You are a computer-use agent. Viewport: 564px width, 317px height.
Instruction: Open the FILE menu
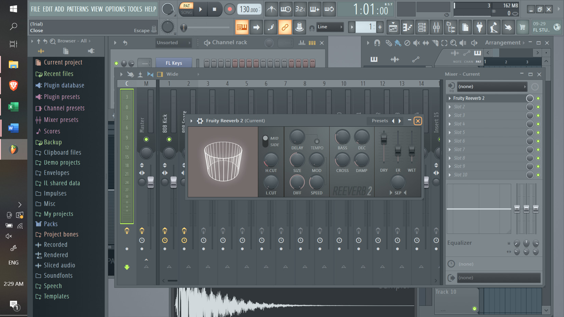[36, 9]
